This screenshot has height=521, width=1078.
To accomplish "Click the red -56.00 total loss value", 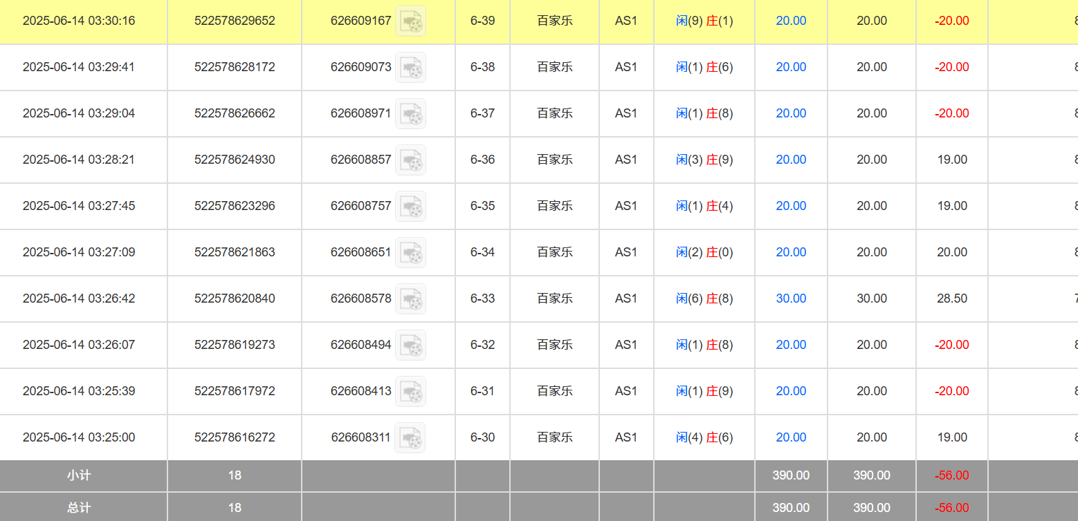I will tap(951, 506).
